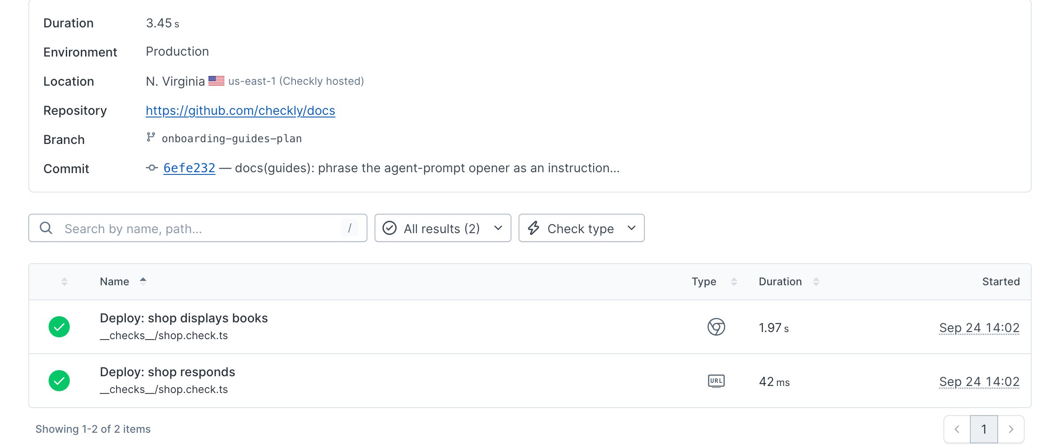This screenshot has width=1060, height=446.
Task: Focus the search by name field
Action: pos(198,228)
